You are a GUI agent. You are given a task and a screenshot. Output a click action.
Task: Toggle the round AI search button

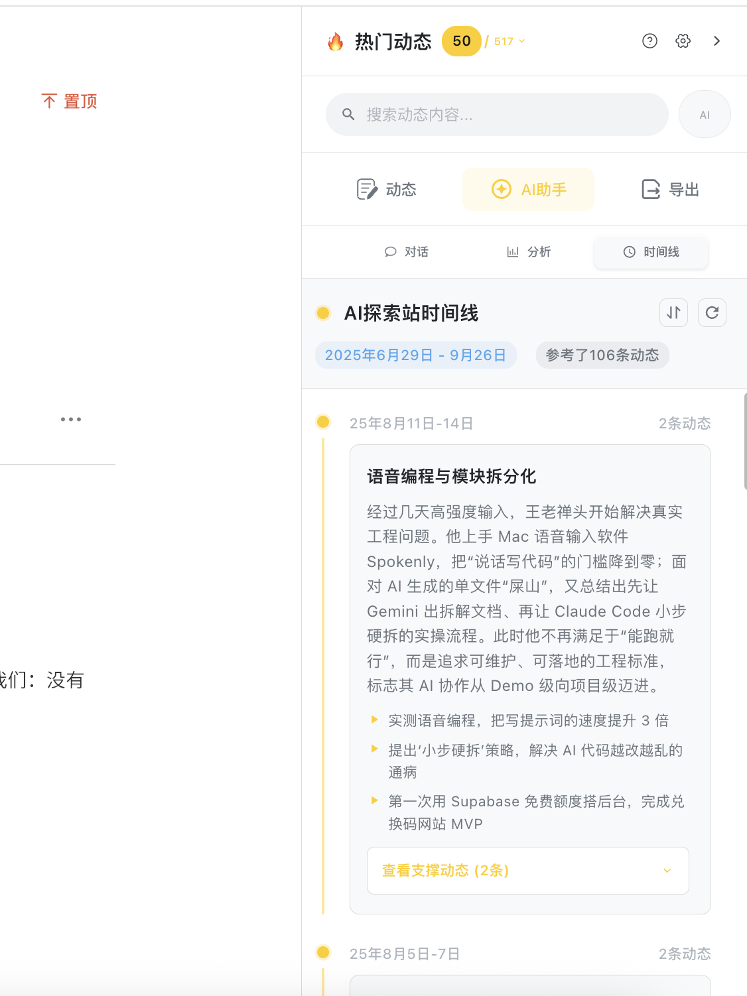705,115
